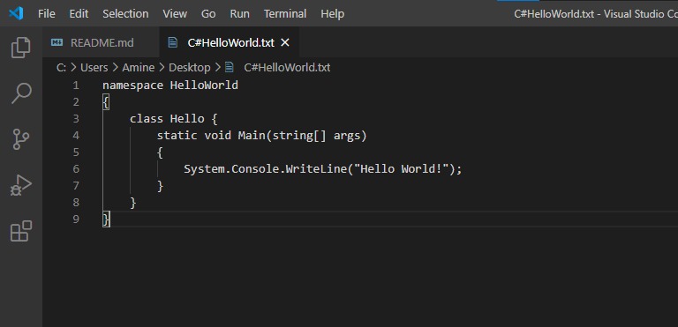Screen dimensions: 678x327
Task: Select the C#HelloWorld.txt editor tab
Action: (230, 42)
